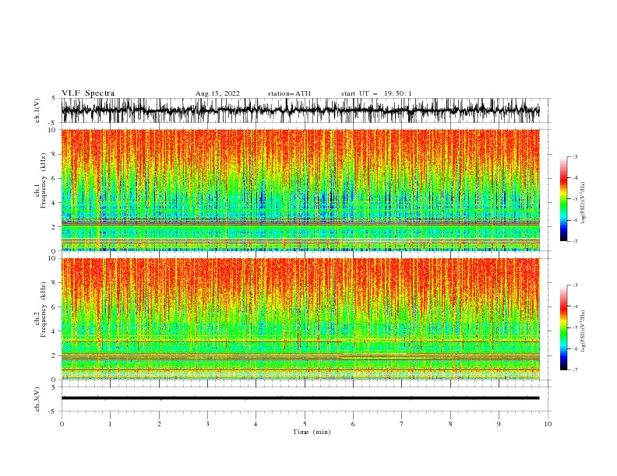Click the date label "Aug.15, 2022"
The image size is (617, 476).
coord(217,93)
